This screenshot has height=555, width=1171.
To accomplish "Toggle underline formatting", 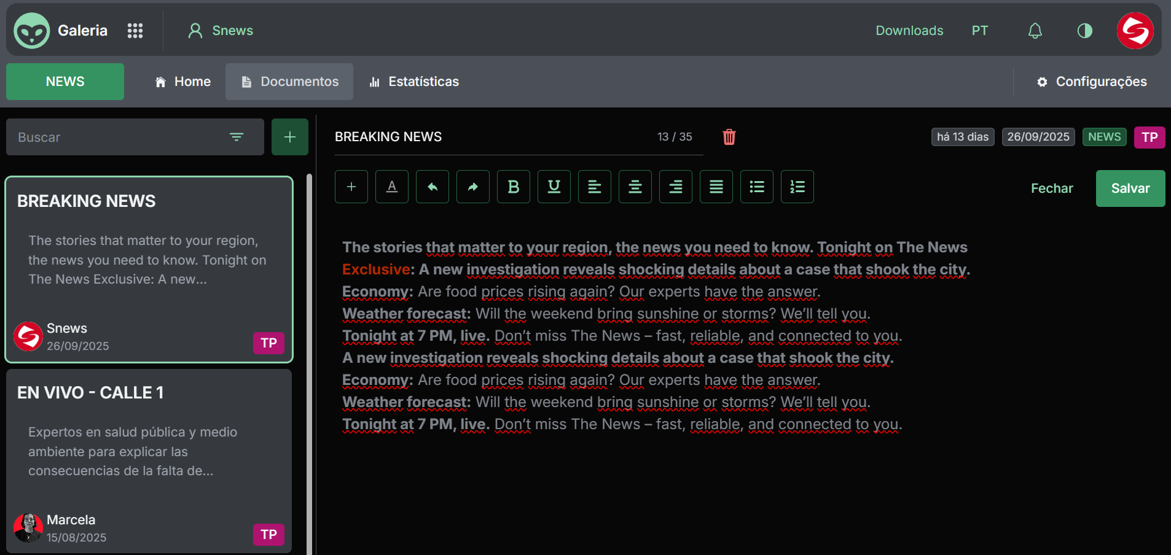I will point(554,187).
